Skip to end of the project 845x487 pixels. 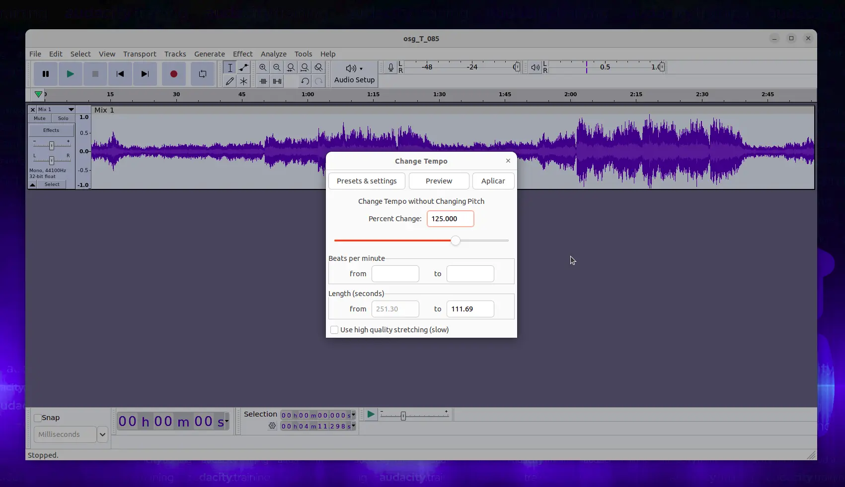(x=145, y=74)
